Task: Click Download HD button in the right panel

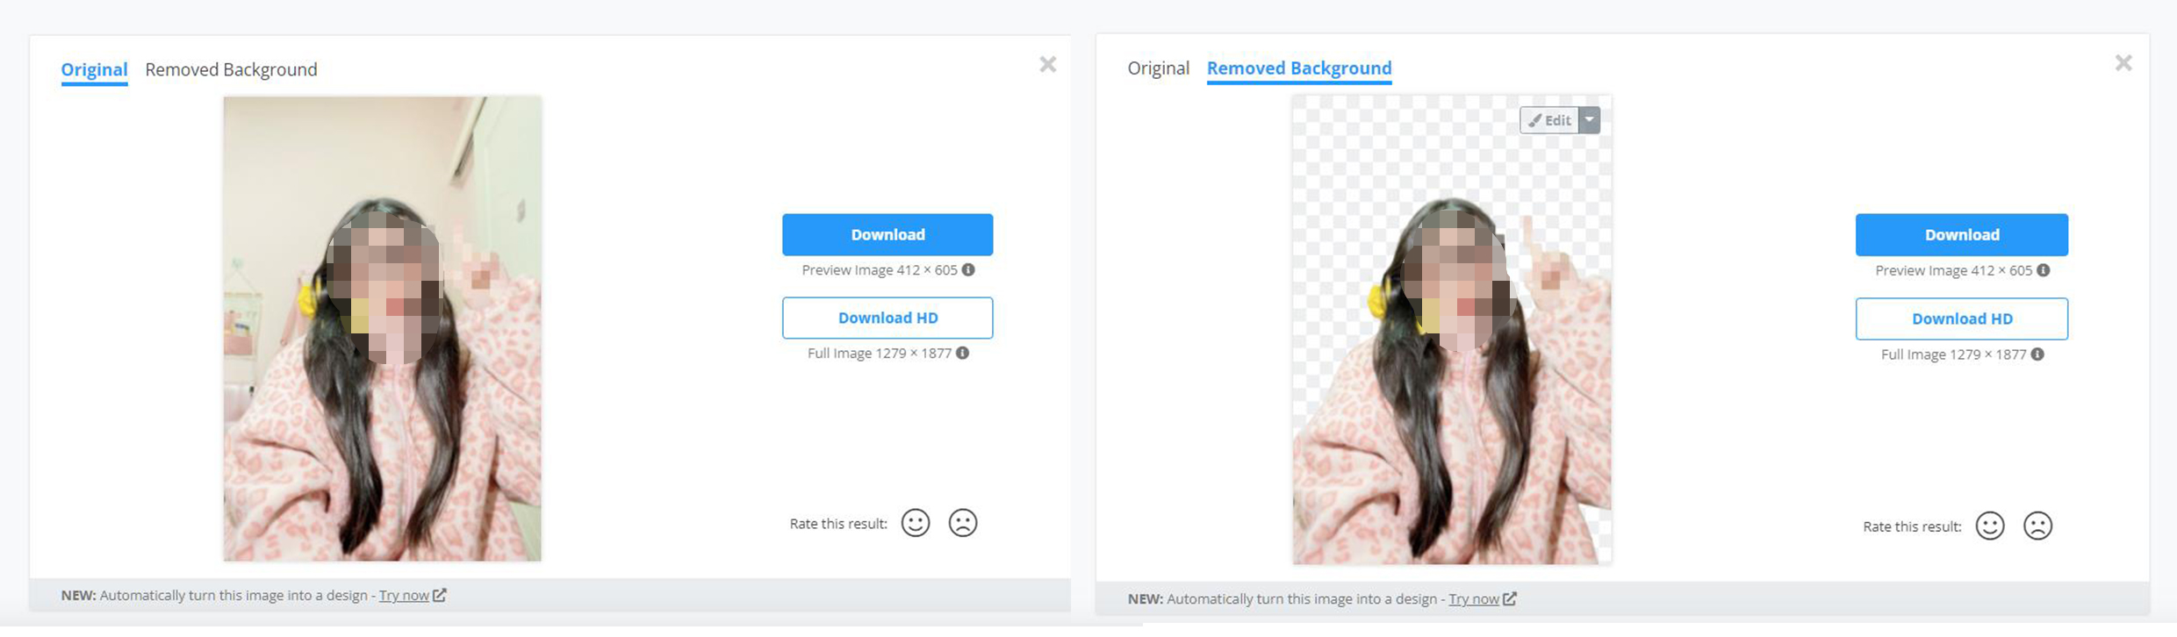Action: click(x=1961, y=318)
